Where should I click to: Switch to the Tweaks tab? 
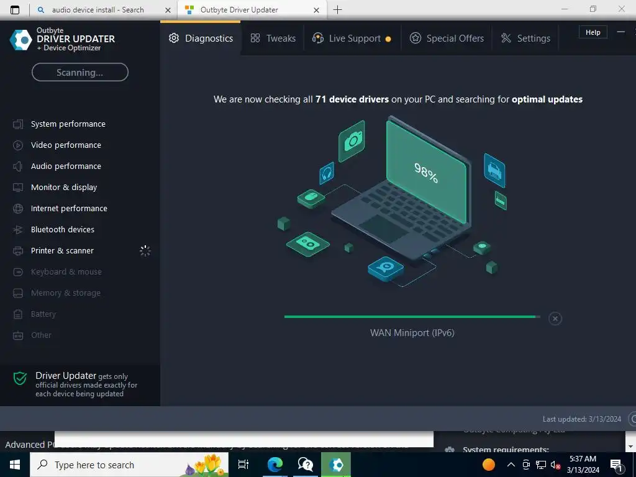[x=273, y=38]
